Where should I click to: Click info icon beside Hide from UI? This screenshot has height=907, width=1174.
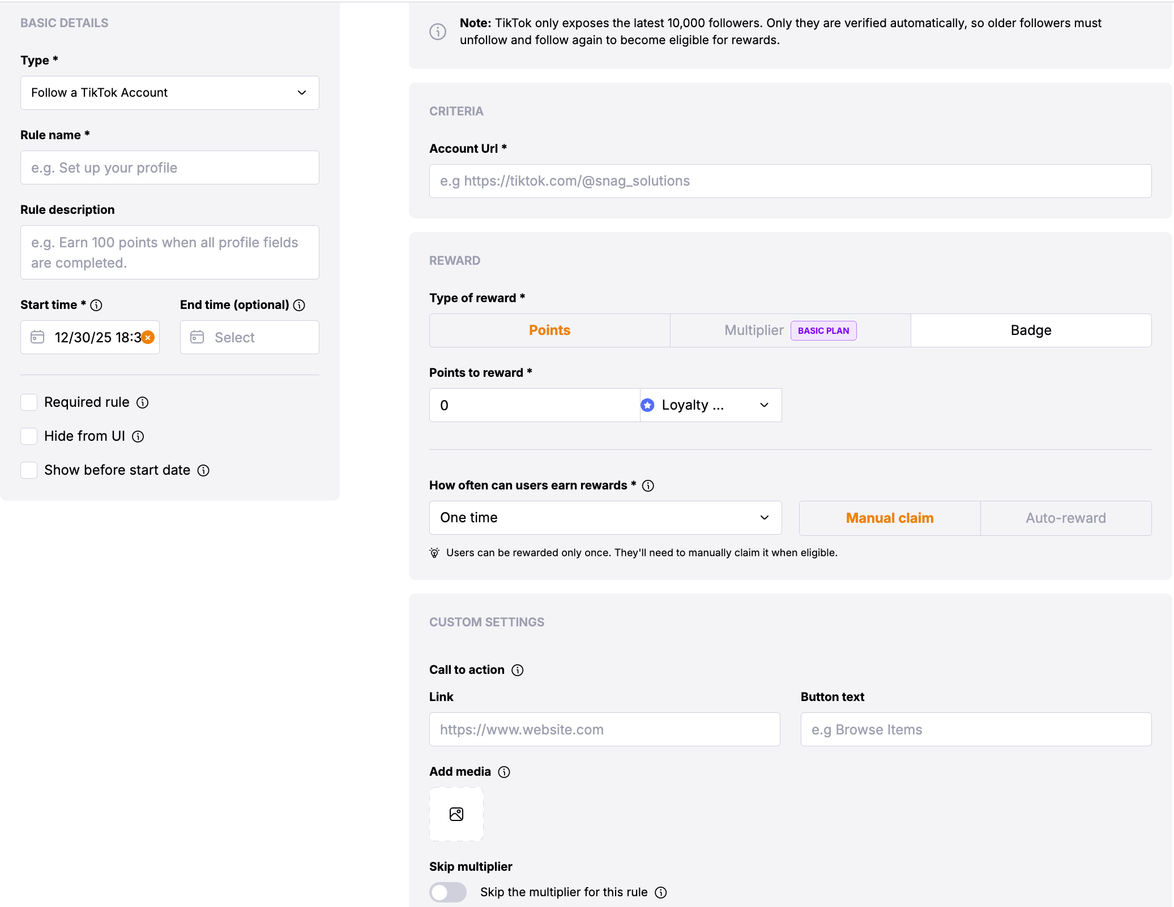(138, 436)
